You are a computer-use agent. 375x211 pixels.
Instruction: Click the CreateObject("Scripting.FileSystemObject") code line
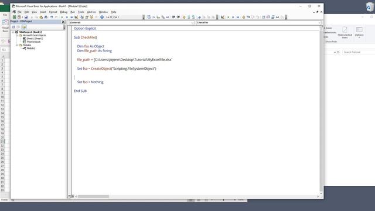117,69
